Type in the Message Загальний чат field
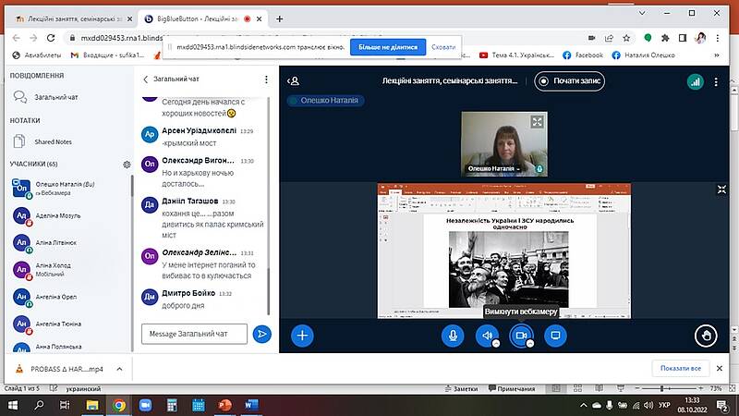 (194, 334)
